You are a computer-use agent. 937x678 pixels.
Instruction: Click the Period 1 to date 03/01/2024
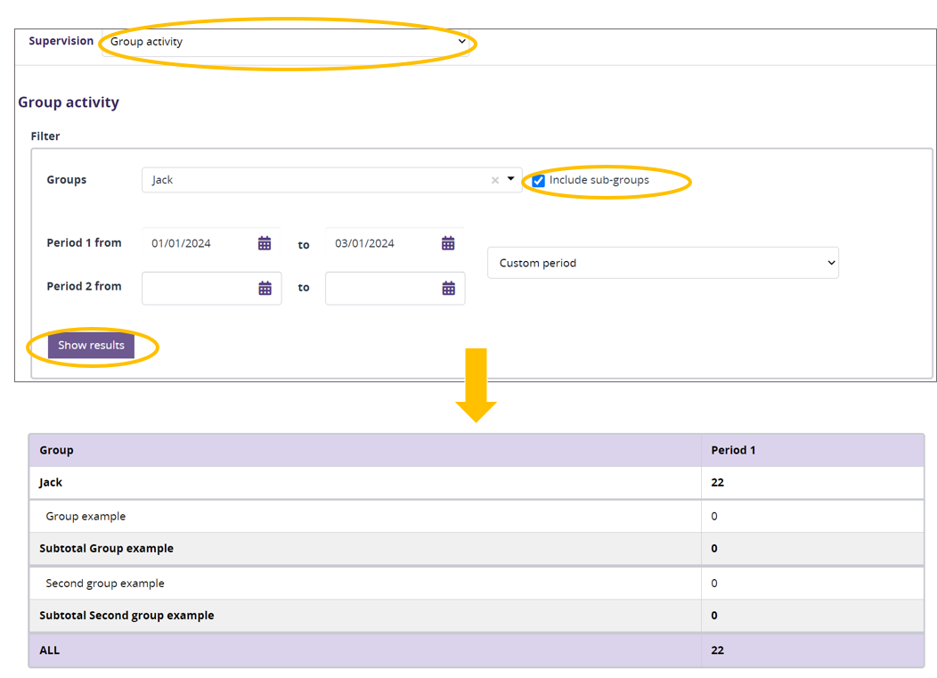383,243
